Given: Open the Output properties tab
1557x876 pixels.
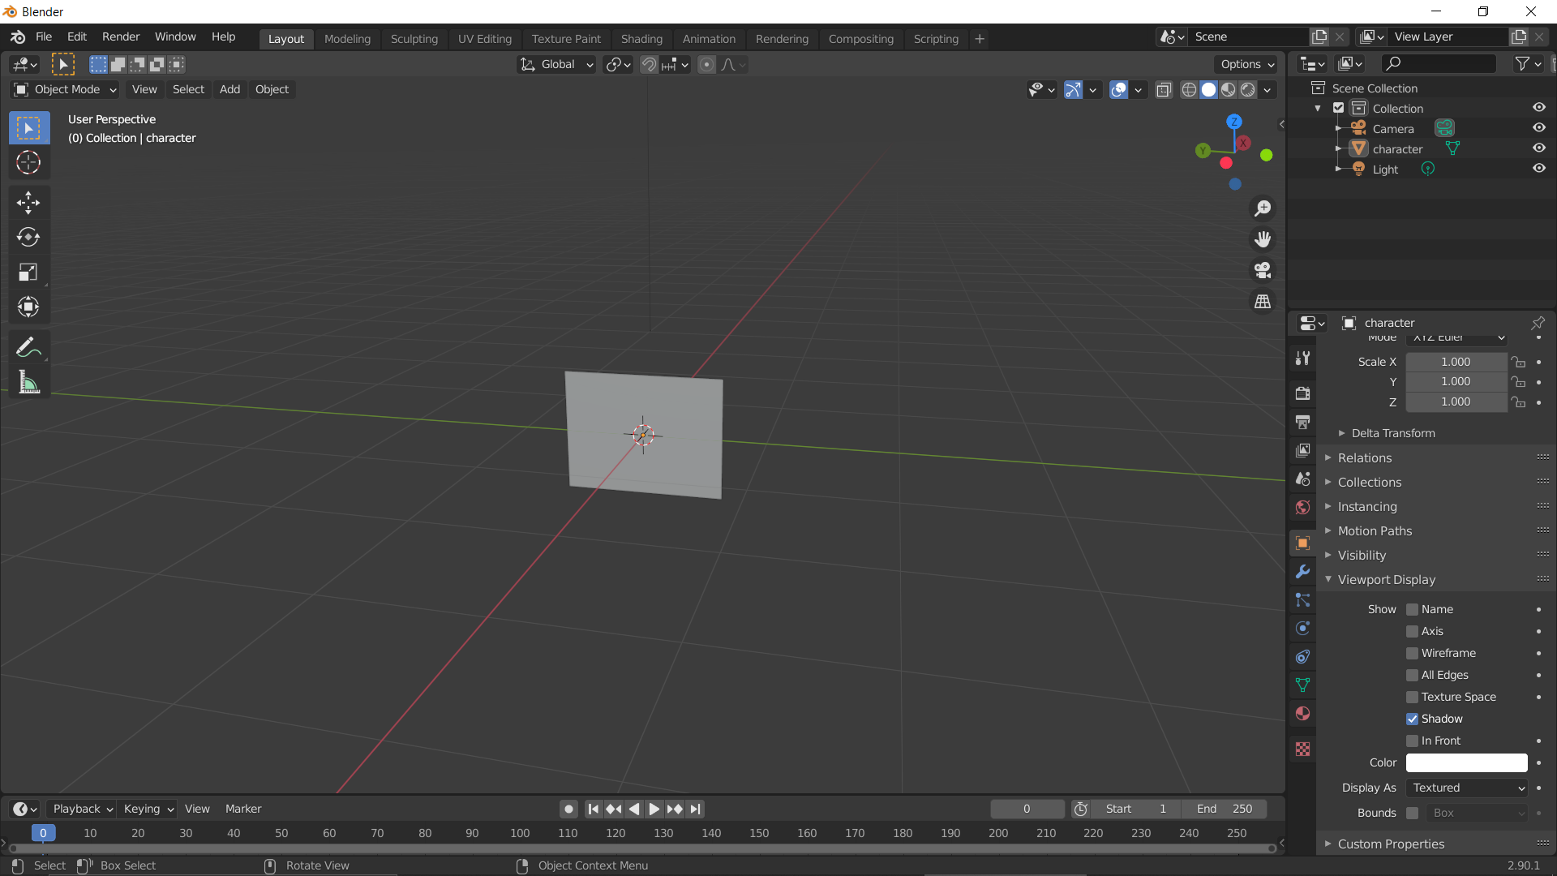Looking at the screenshot, I should pos(1302,422).
